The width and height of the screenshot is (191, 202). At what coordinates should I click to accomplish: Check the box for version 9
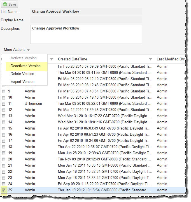[x=3, y=91]
